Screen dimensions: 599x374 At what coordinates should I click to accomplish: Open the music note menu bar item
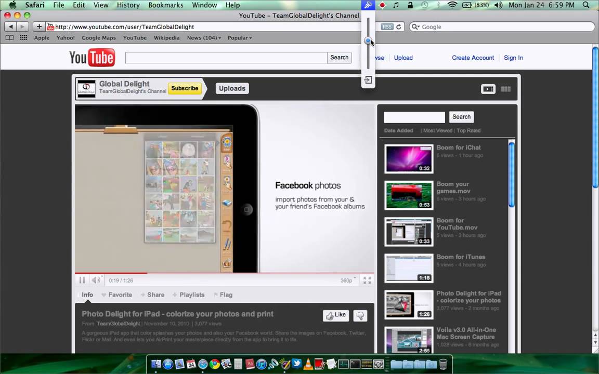[x=396, y=5]
